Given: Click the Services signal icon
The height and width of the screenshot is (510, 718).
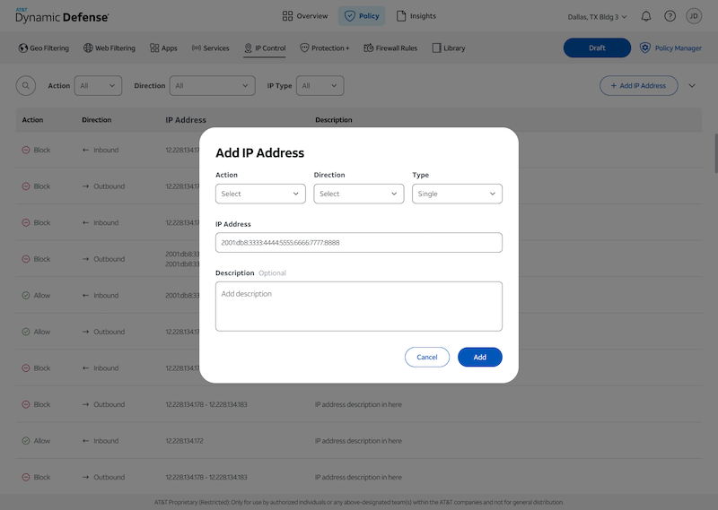Looking at the screenshot, I should 196,48.
